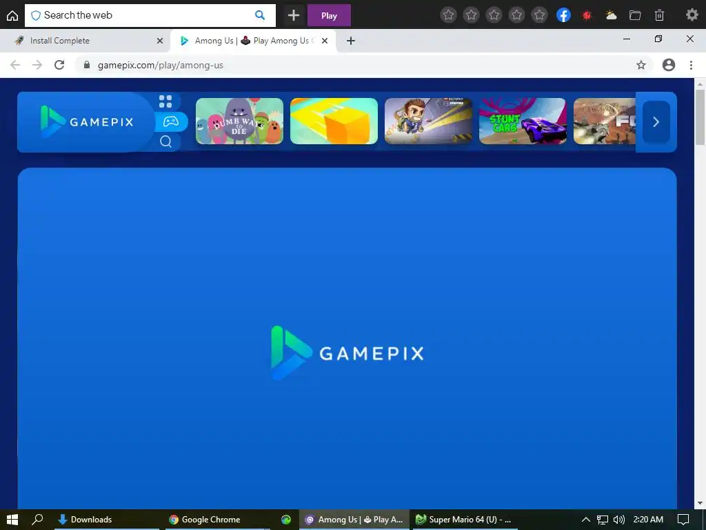
Task: Click the fifth star favorite slot
Action: tap(539, 15)
